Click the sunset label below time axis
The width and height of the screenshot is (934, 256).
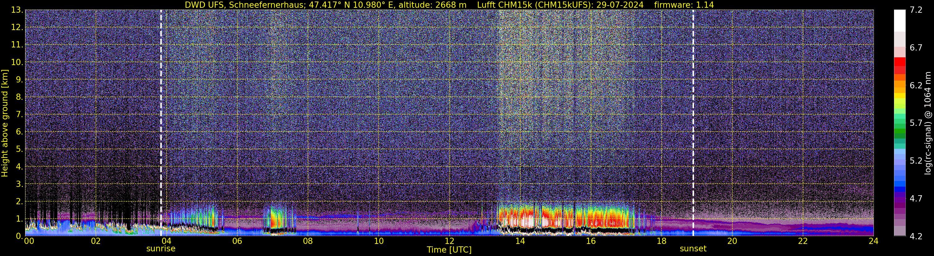click(693, 249)
